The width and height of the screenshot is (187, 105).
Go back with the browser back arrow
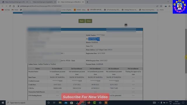3,6
